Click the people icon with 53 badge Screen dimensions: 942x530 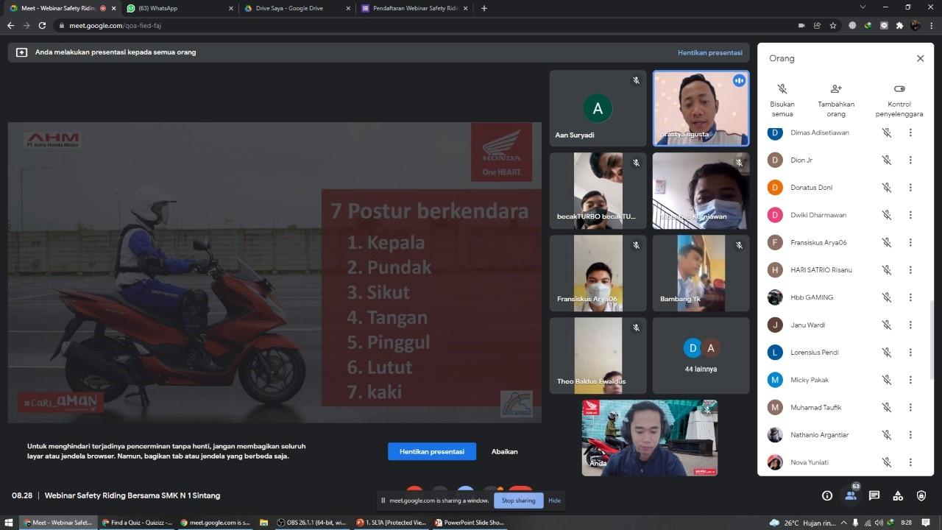tap(850, 496)
